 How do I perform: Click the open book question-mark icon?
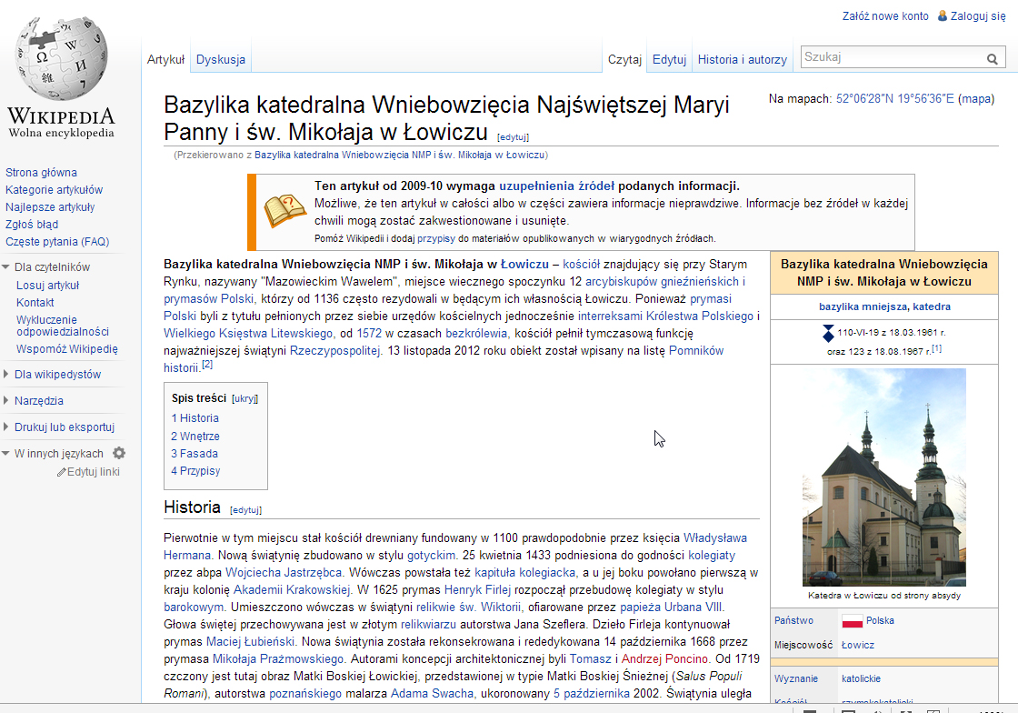click(x=285, y=211)
